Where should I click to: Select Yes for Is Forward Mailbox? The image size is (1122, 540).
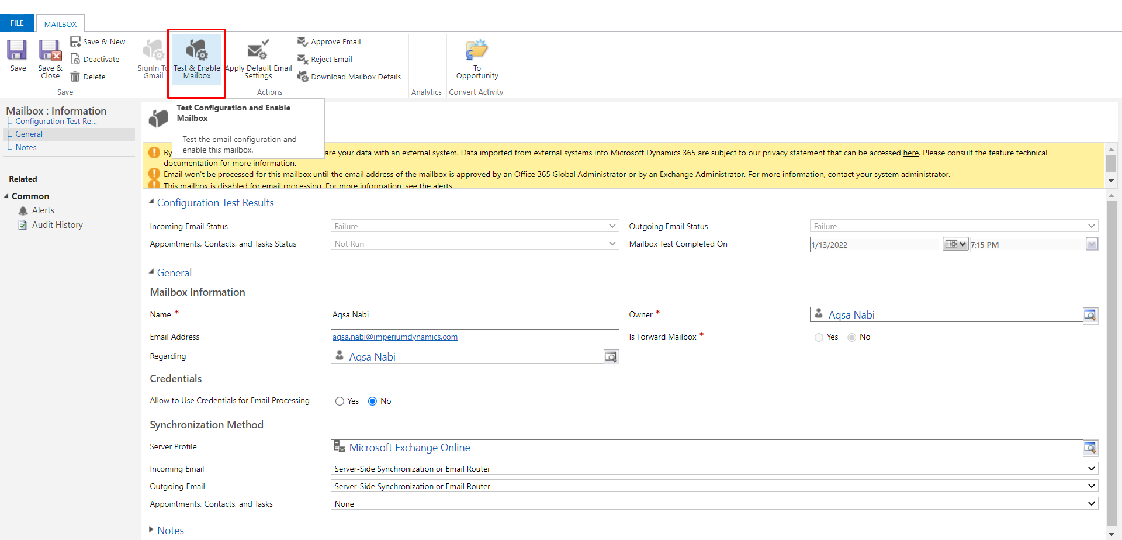coord(819,337)
